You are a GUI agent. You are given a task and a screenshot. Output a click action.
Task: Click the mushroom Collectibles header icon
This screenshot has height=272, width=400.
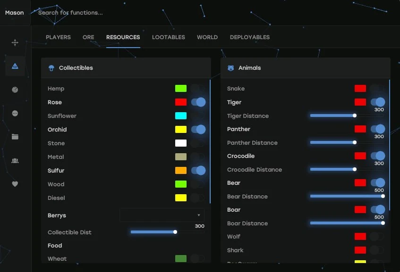coord(51,68)
